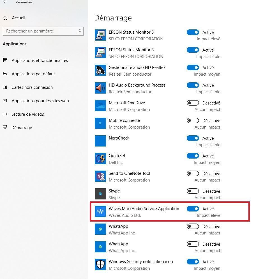Image resolution: width=256 pixels, height=279 pixels.
Task: Click the Waves Audio Ltd. publisher text
Action: pos(125,215)
